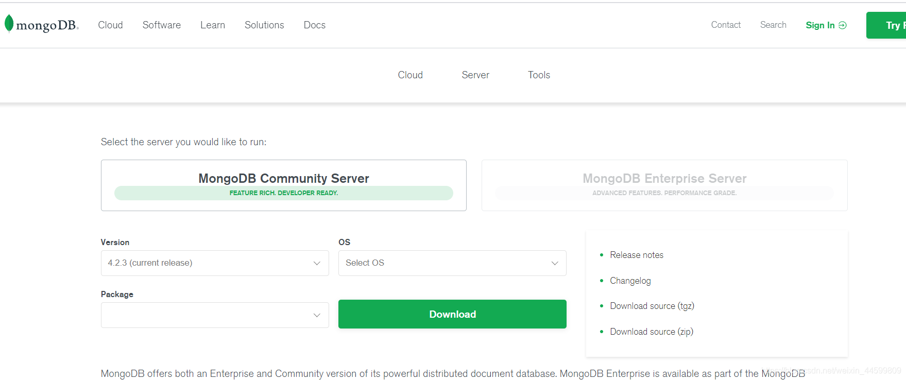Click the FEATURE RICH. DEVELOPER READY. badge
This screenshot has height=380, width=906.
point(284,193)
